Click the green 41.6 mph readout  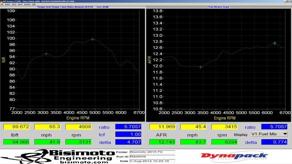tap(47, 142)
